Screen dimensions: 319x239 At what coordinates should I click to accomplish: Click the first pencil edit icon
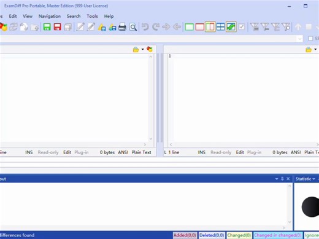tap(80, 27)
